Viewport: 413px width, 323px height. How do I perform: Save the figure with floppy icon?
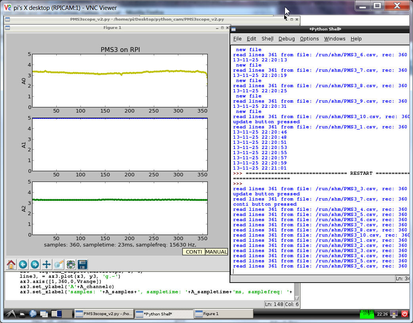[82, 264]
